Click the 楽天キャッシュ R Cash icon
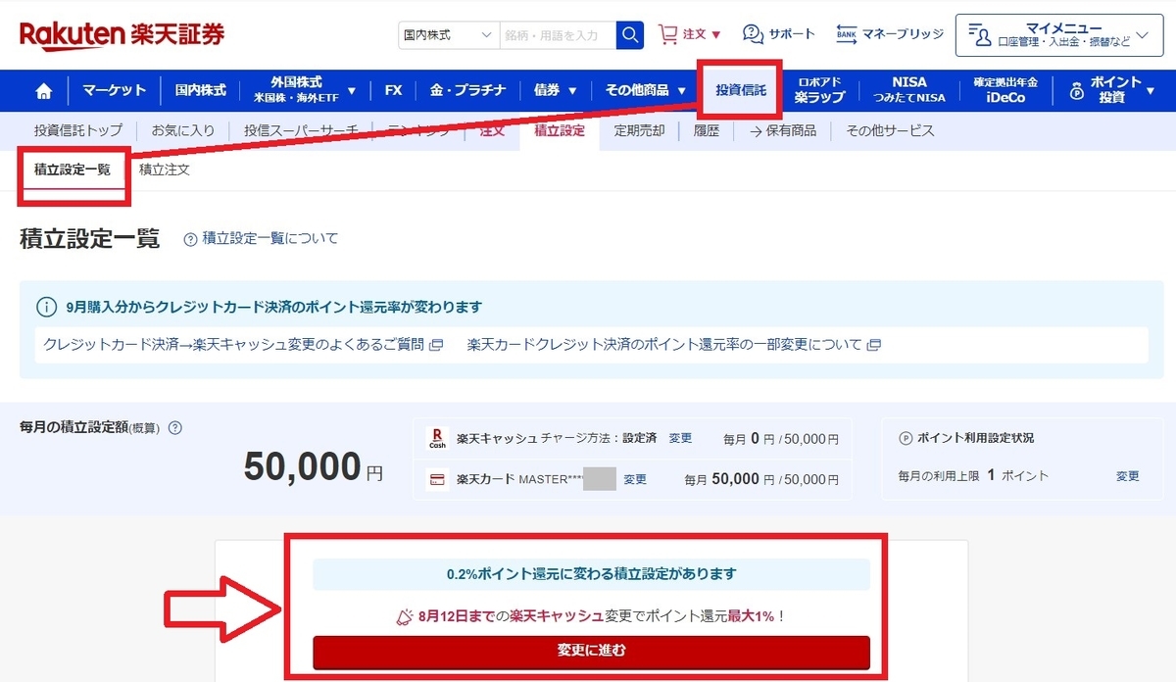The height and width of the screenshot is (682, 1176). [x=437, y=438]
